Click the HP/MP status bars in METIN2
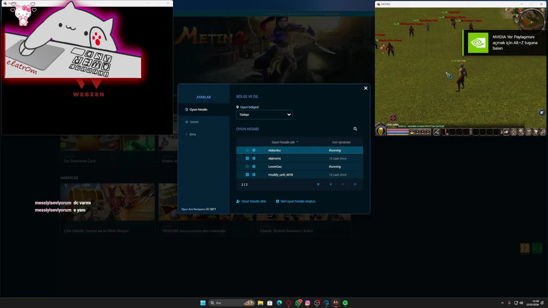 tap(398, 132)
